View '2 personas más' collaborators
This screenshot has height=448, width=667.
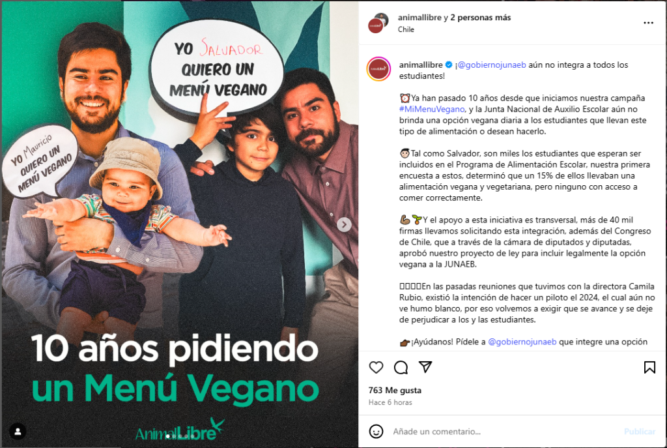481,18
